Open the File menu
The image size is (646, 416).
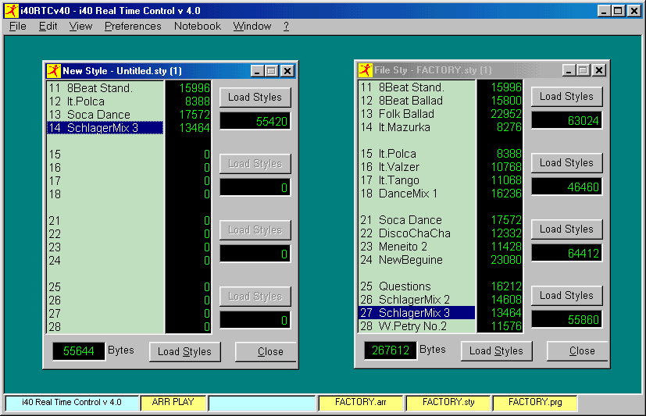(x=17, y=26)
